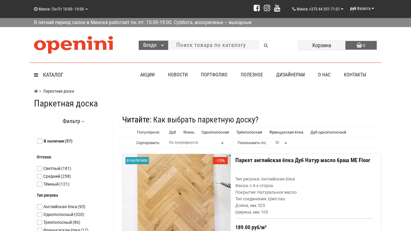This screenshot has width=411, height=231.
Task: Click the 'Длина, мм: 525' spec line
Action: pyautogui.click(x=250, y=205)
